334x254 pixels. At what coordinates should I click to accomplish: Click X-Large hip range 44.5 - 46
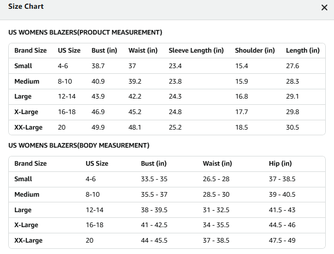pyautogui.click(x=282, y=225)
